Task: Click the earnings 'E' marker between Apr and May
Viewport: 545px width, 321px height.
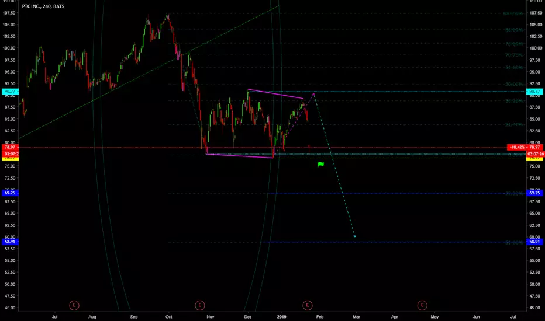Action: point(422,305)
